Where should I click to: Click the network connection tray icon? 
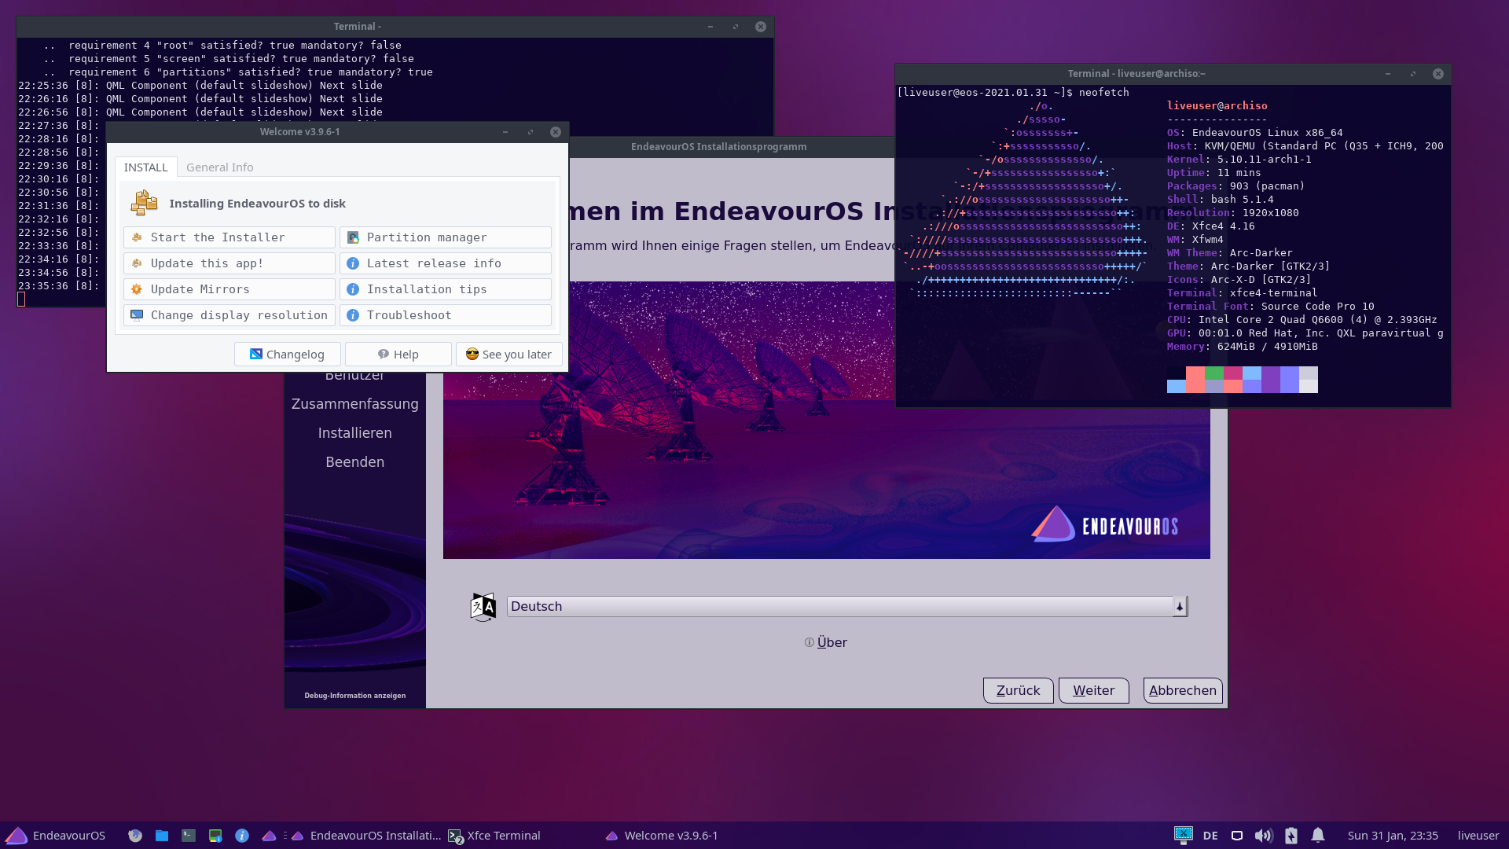tap(1236, 836)
